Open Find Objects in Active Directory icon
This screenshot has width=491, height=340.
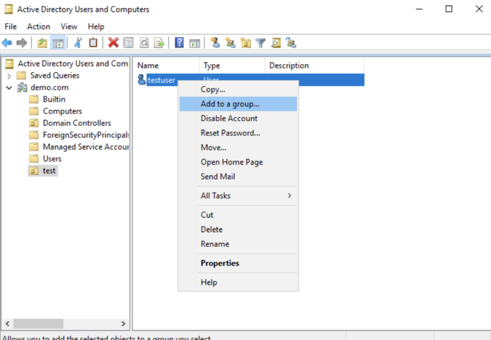276,42
